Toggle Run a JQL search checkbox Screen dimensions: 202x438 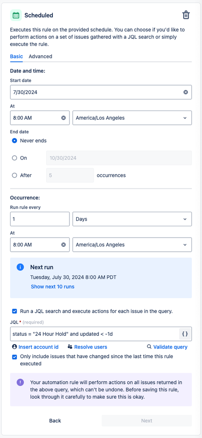[14, 311]
